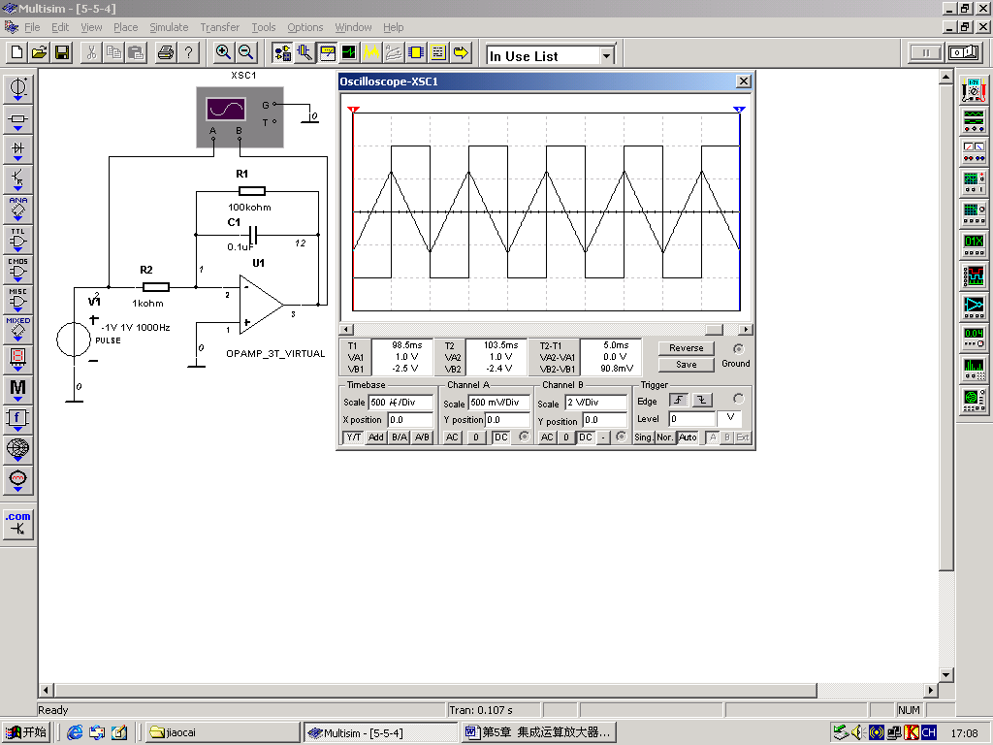Open the Transistors component bin

coord(17,179)
